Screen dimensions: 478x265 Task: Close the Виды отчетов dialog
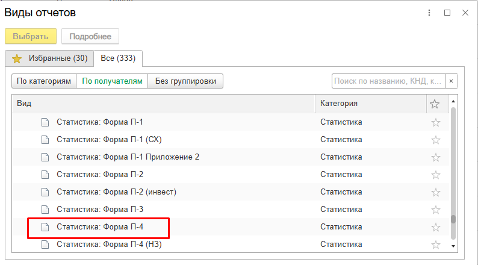tap(465, 13)
